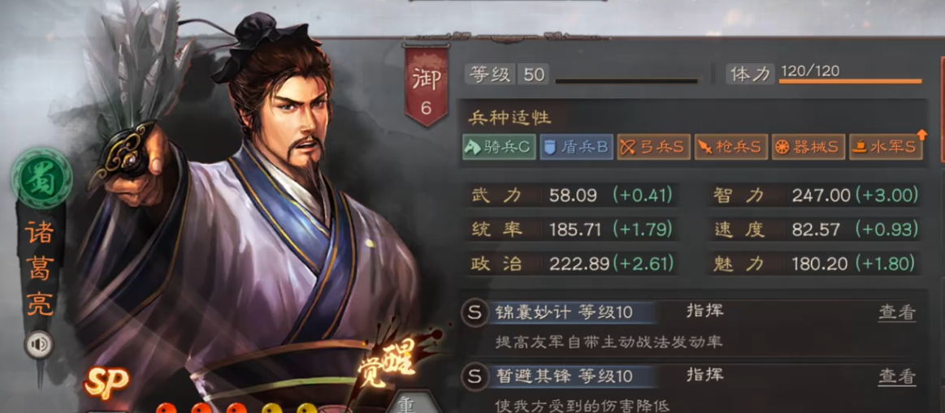Select the 器械S siege aptitude badge
The height and width of the screenshot is (413, 945).
[808, 147]
